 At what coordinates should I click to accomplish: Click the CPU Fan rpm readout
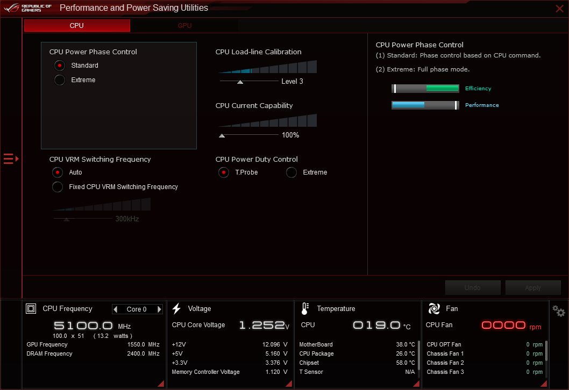[511, 326]
